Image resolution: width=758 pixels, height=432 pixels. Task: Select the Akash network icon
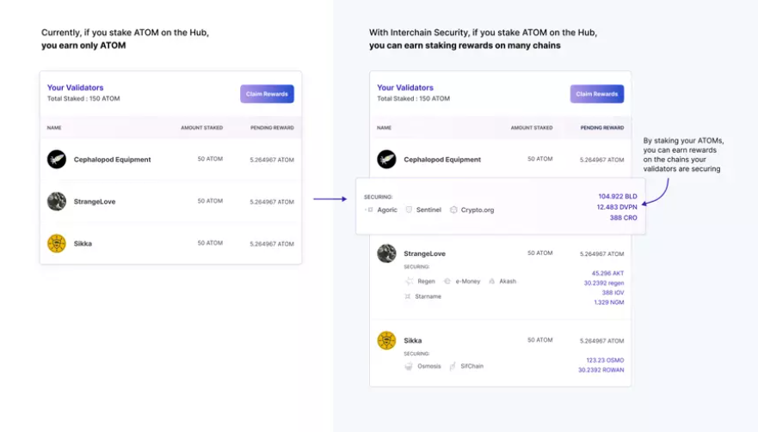point(492,281)
